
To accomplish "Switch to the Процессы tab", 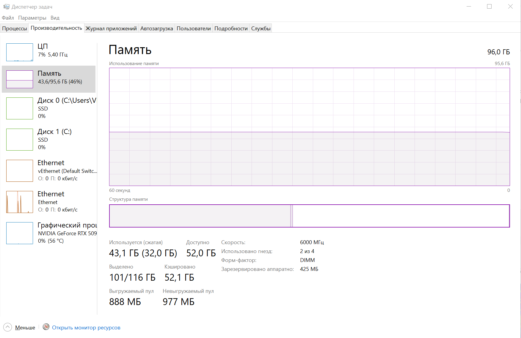I will pos(15,29).
